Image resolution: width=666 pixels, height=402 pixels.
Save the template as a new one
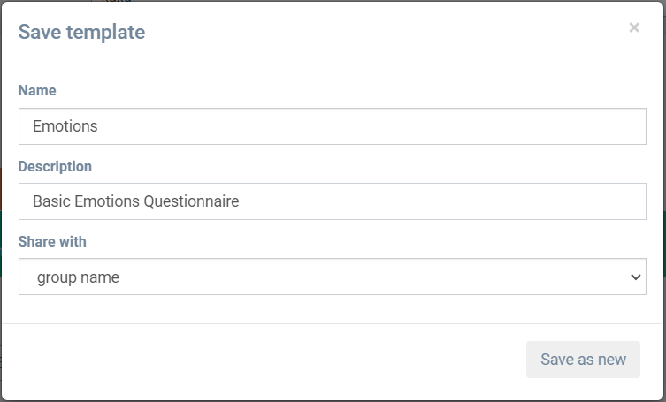[583, 360]
